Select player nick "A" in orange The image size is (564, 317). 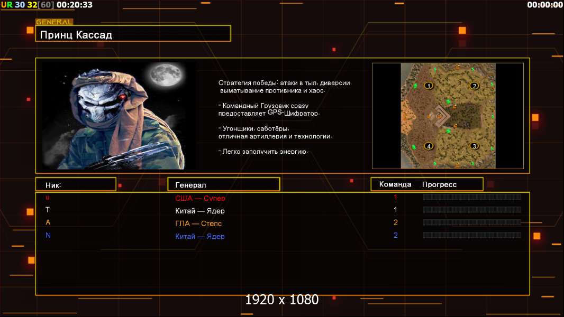[x=48, y=222]
